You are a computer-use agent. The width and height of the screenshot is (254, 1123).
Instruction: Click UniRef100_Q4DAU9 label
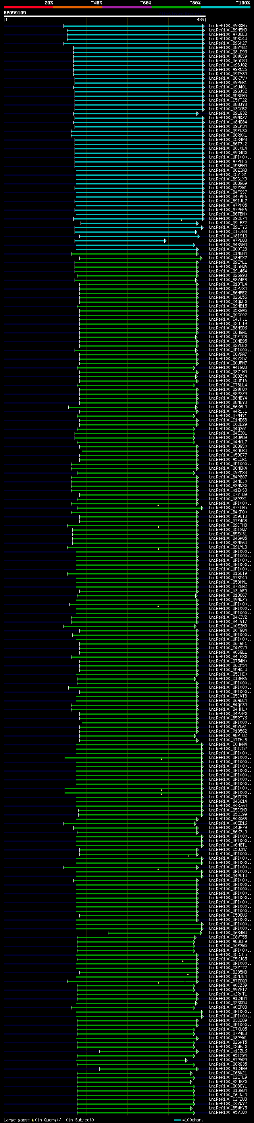[x=227, y=438]
